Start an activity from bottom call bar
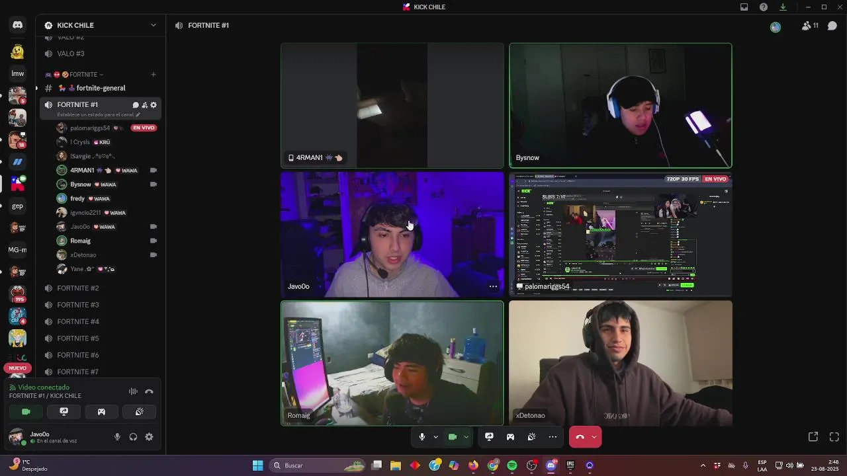Image resolution: width=847 pixels, height=476 pixels. pos(510,437)
